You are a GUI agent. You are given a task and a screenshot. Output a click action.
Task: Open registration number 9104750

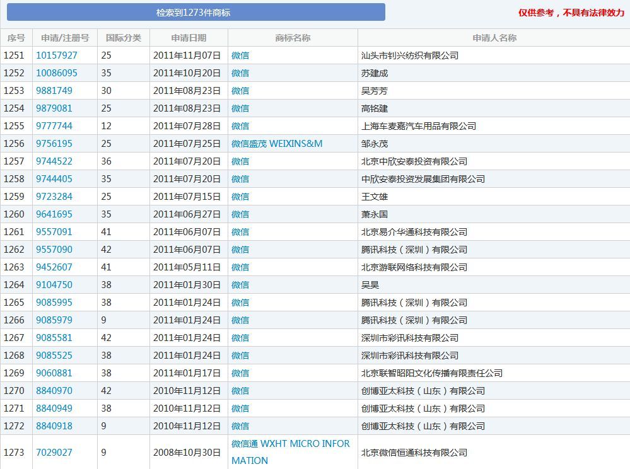[x=54, y=285]
